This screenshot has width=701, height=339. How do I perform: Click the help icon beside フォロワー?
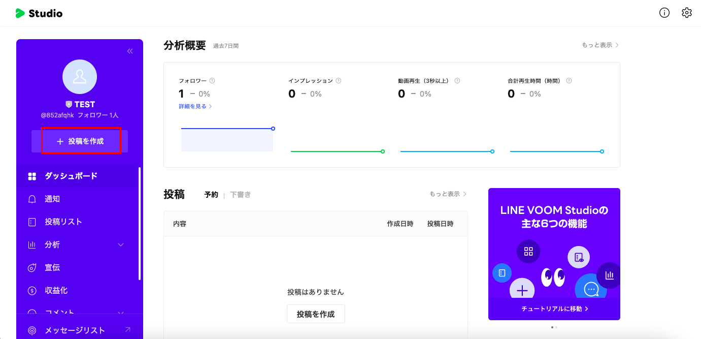click(x=212, y=81)
